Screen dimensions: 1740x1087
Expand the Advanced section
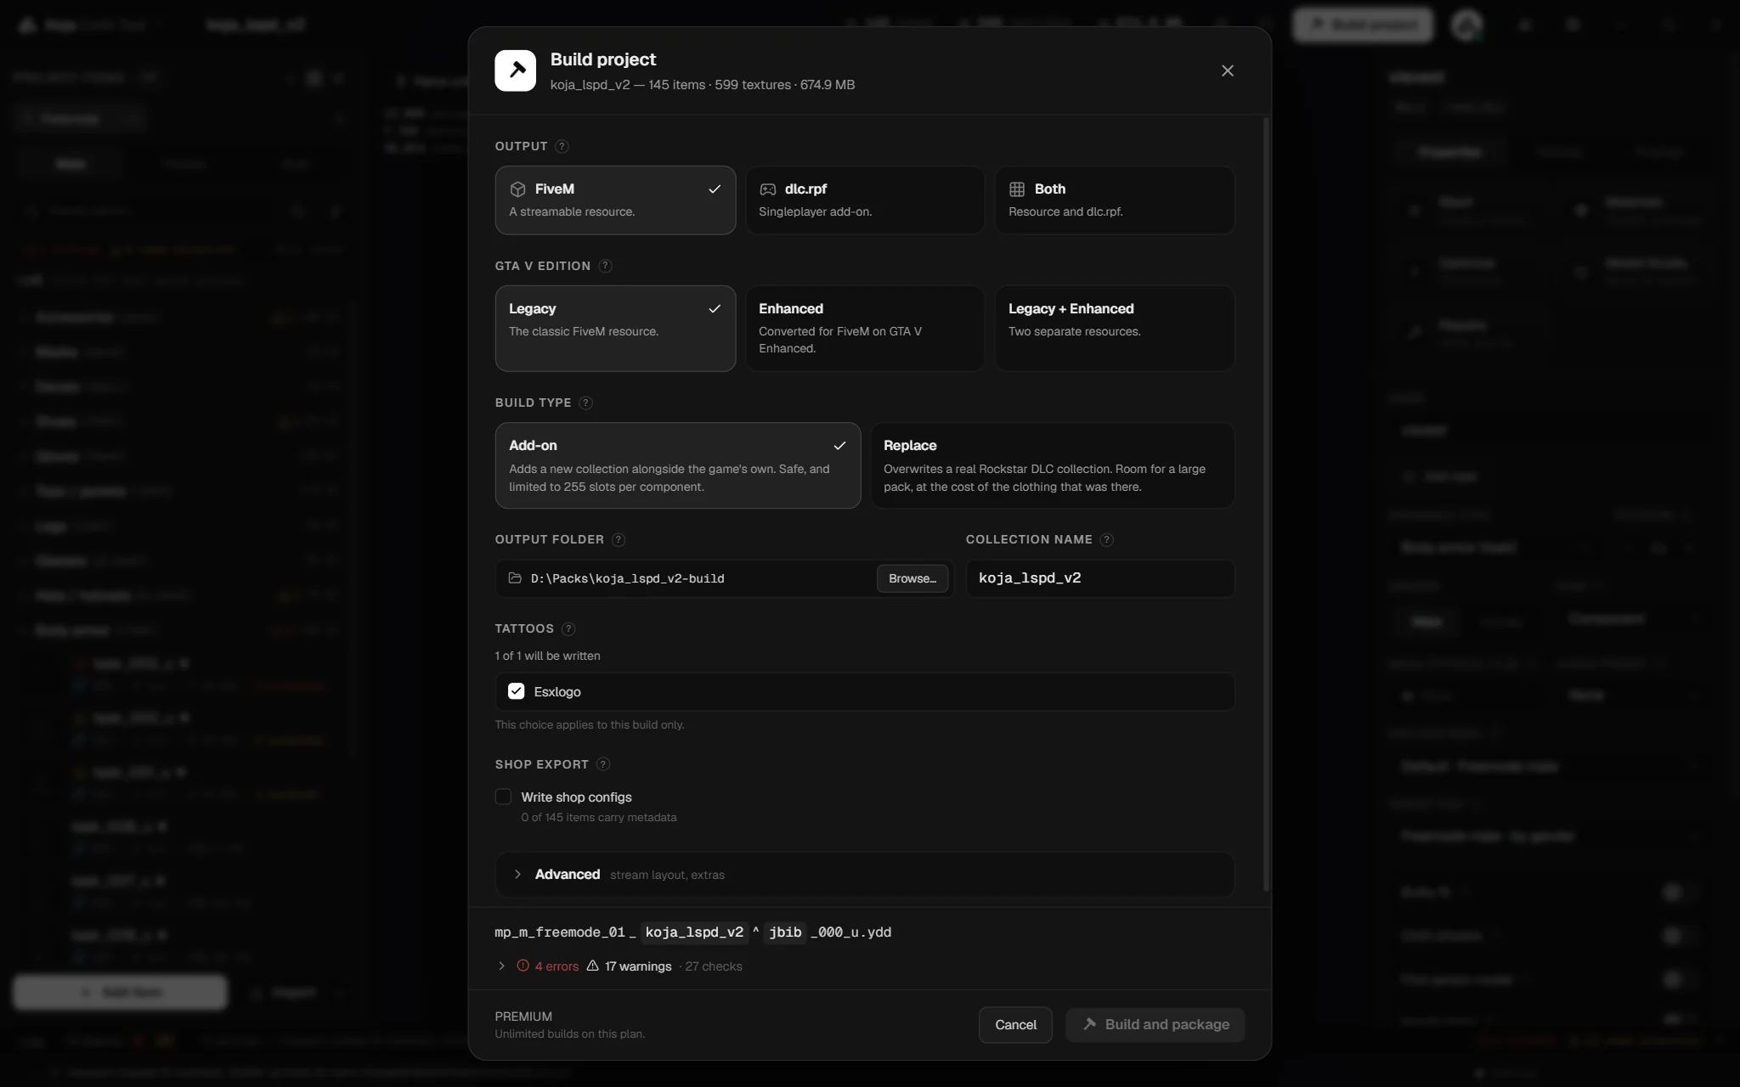click(x=865, y=875)
